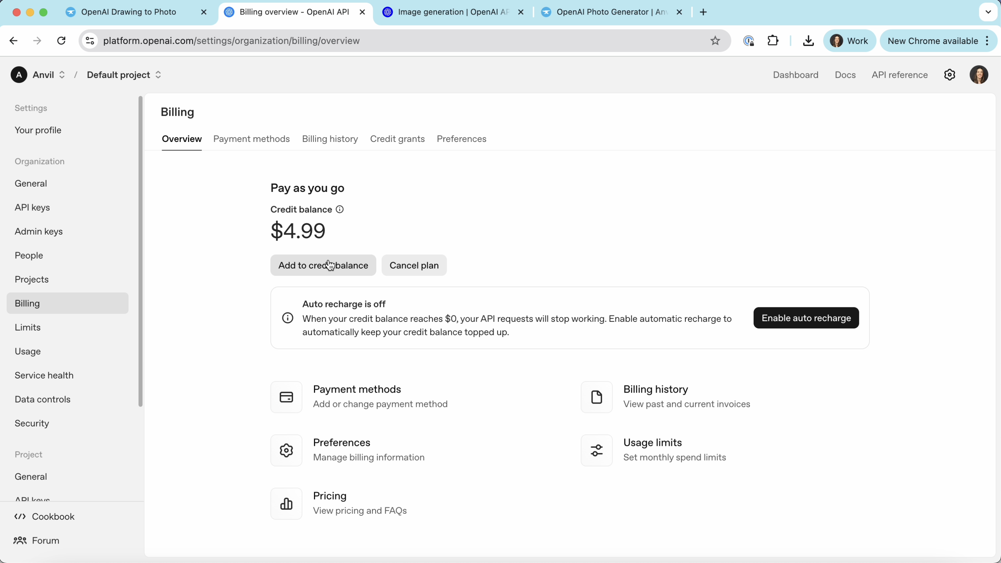Click the Preferences gear tile icon
The image size is (1001, 563).
pyautogui.click(x=287, y=451)
